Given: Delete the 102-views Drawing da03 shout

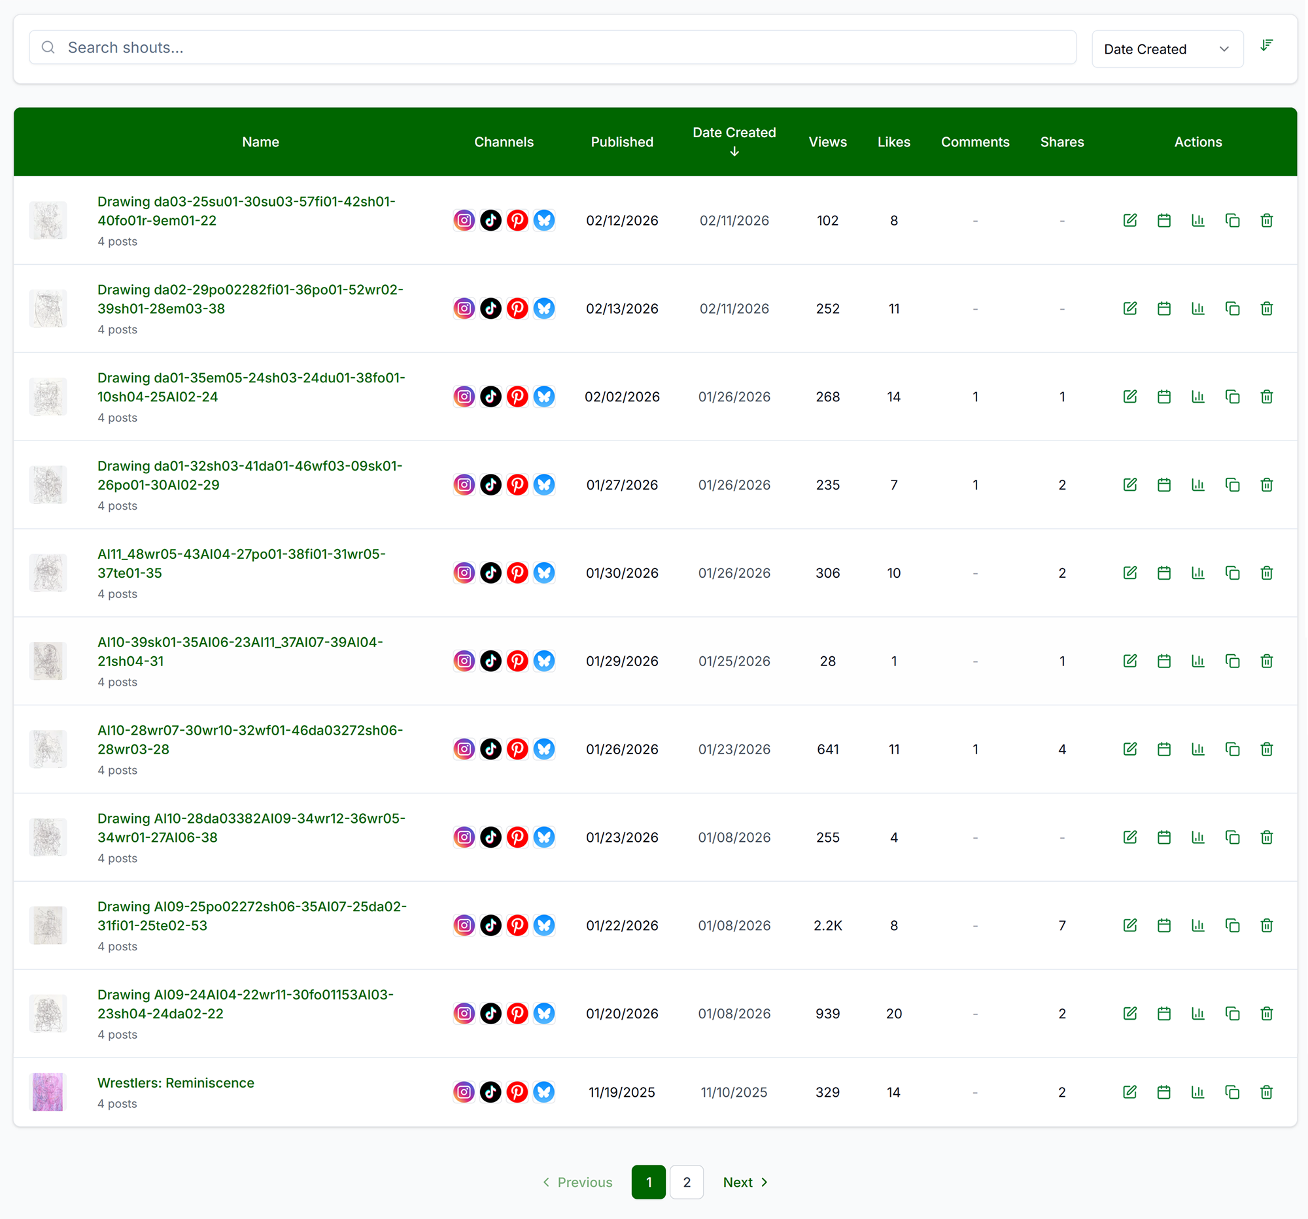Looking at the screenshot, I should pos(1266,220).
